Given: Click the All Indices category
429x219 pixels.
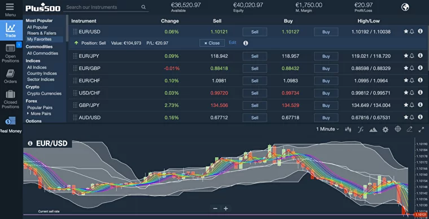Looking at the screenshot, I should pyautogui.click(x=37, y=67).
